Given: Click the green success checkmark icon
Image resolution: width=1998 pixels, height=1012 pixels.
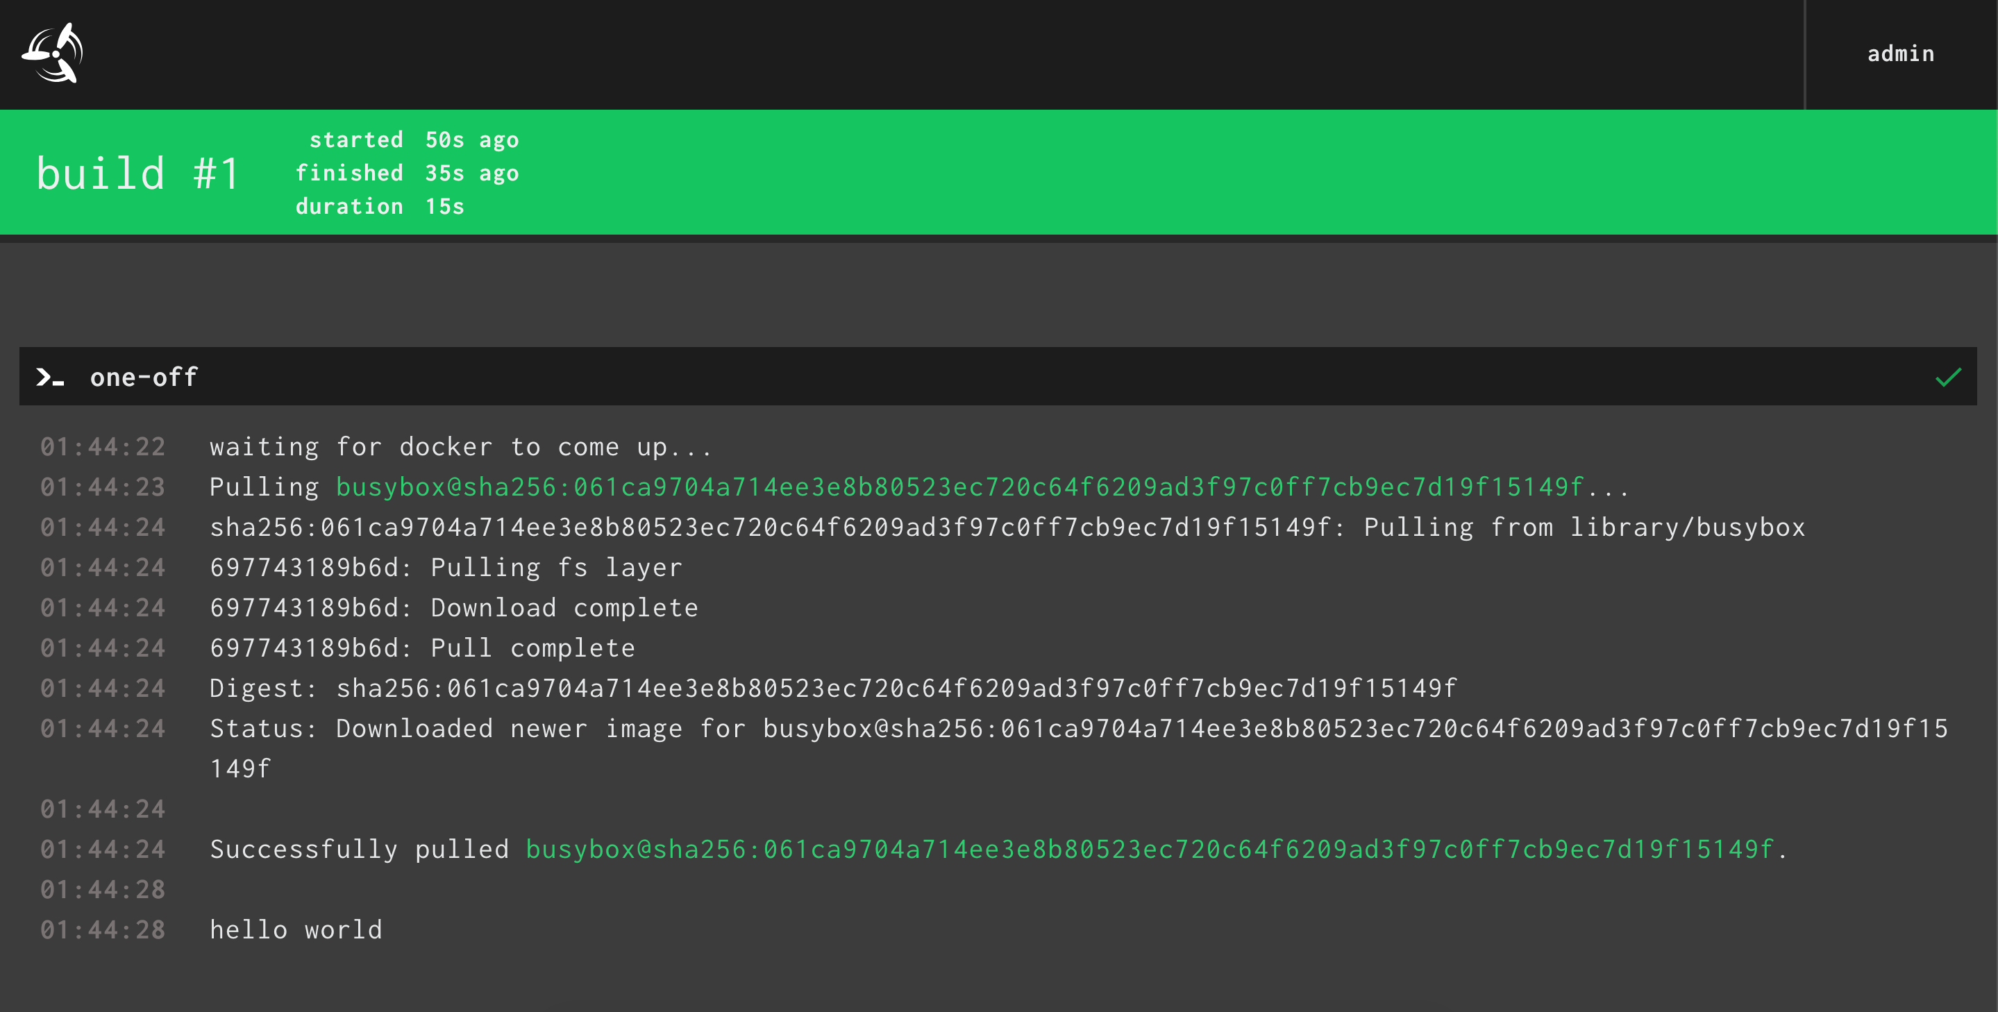Looking at the screenshot, I should [x=1947, y=378].
